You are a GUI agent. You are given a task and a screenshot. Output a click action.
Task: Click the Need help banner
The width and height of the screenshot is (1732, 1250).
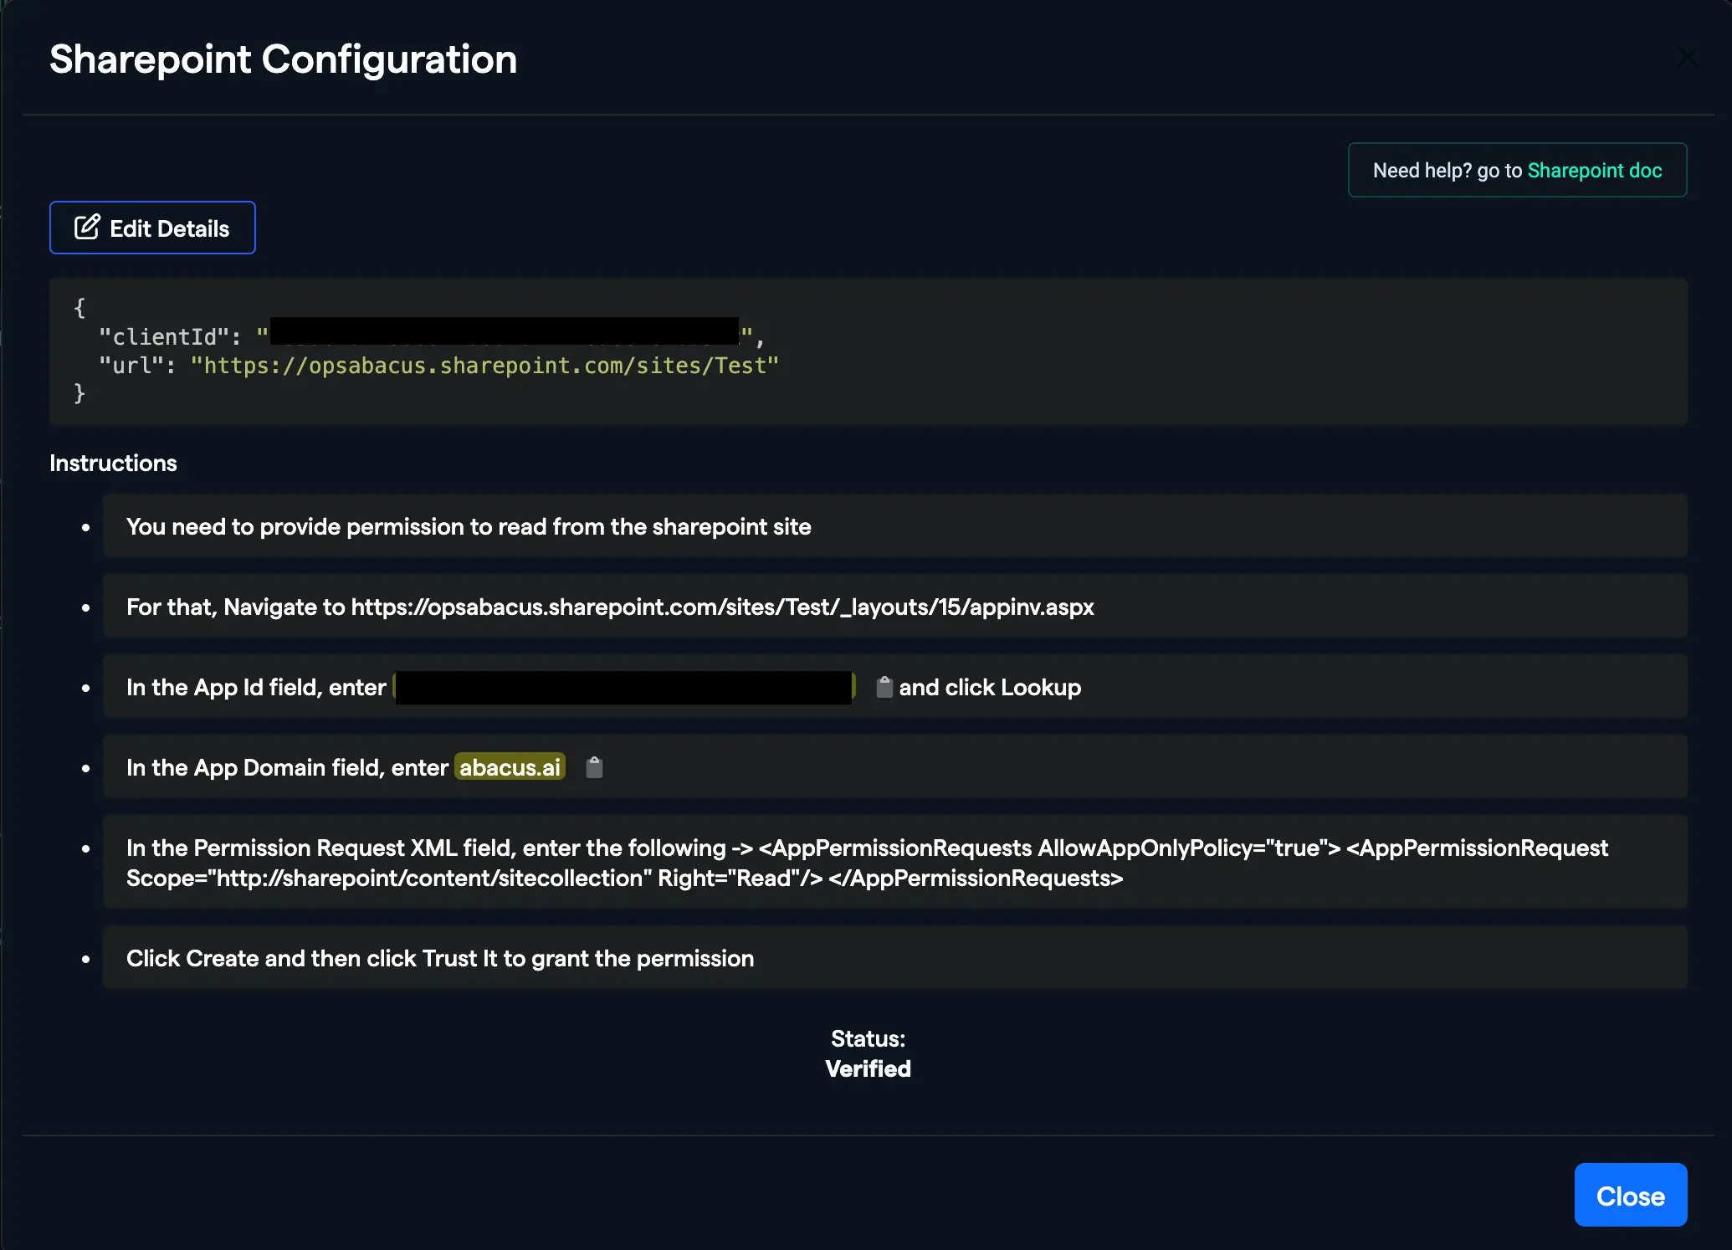pyautogui.click(x=1517, y=170)
